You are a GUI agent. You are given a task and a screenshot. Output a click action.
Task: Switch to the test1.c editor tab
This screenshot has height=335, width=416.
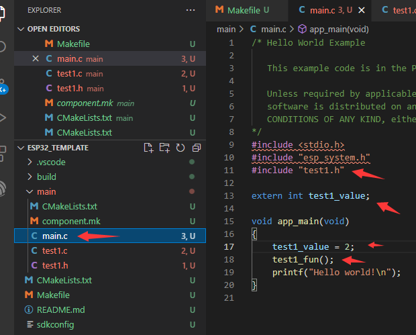(x=394, y=11)
